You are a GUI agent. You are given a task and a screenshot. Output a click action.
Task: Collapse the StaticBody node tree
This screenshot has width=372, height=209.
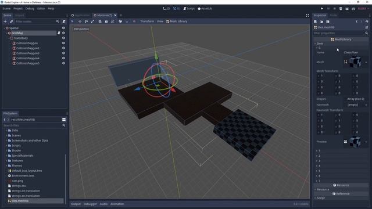click(x=9, y=38)
